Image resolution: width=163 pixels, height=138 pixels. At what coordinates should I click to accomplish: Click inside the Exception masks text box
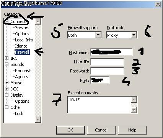click(x=99, y=105)
